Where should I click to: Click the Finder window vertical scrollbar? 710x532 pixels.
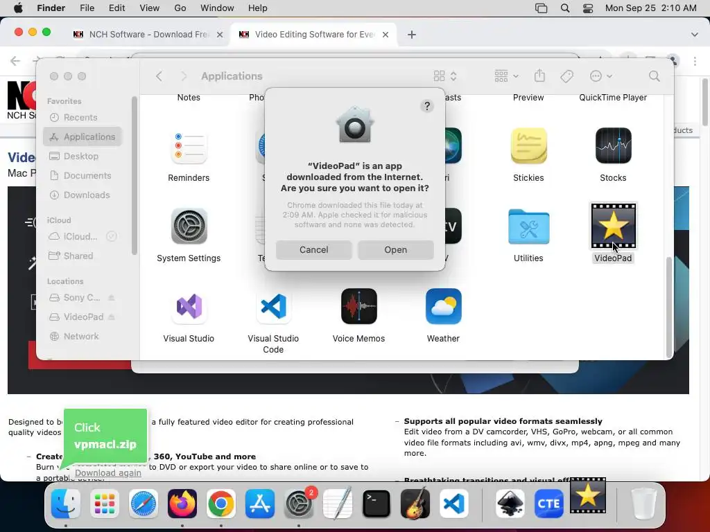[x=669, y=308]
